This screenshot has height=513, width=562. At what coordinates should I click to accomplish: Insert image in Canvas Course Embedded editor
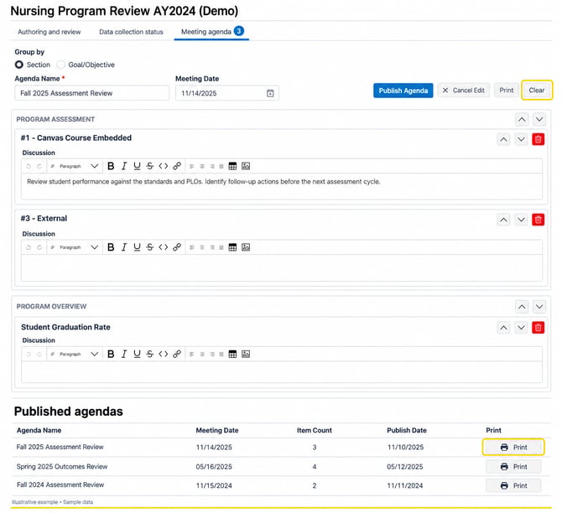[x=246, y=166]
